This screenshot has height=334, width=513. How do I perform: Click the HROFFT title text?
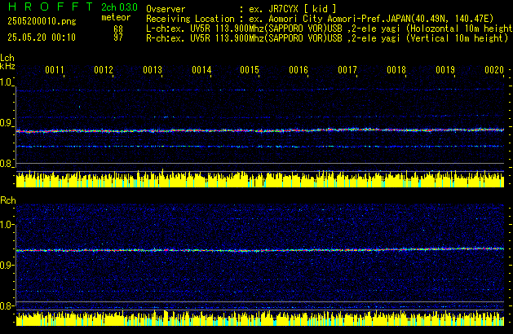[51, 7]
